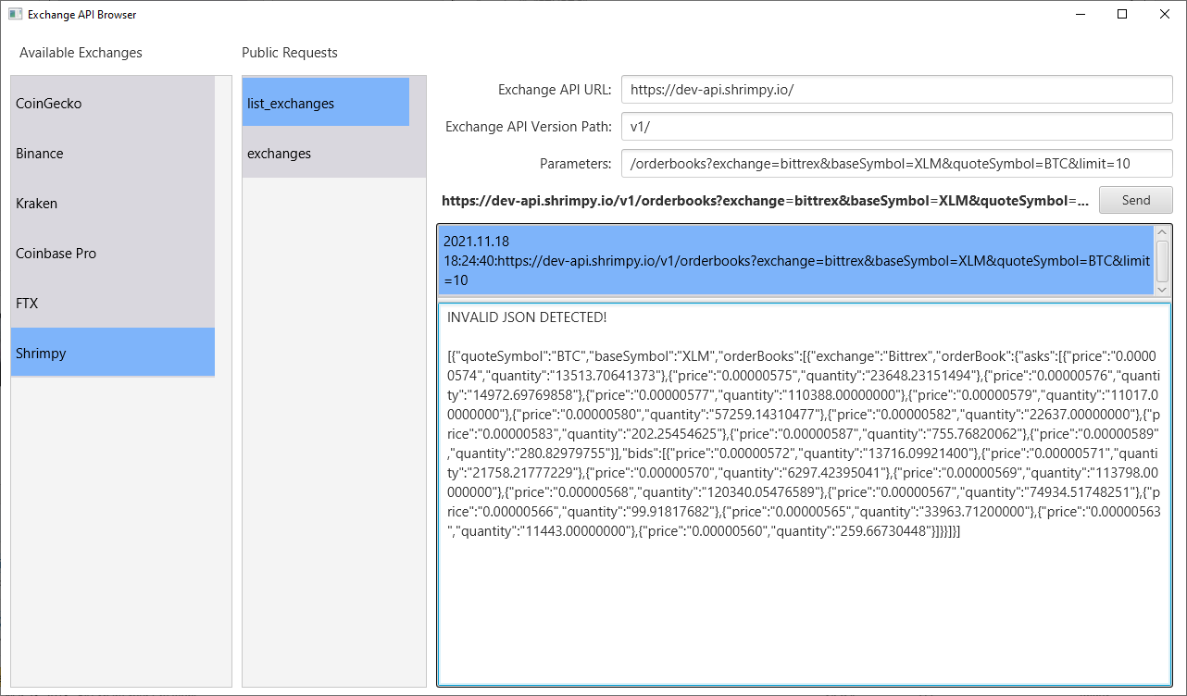This screenshot has width=1187, height=696.
Task: Click the Exchange API Browser title bar icon
Action: [x=15, y=14]
